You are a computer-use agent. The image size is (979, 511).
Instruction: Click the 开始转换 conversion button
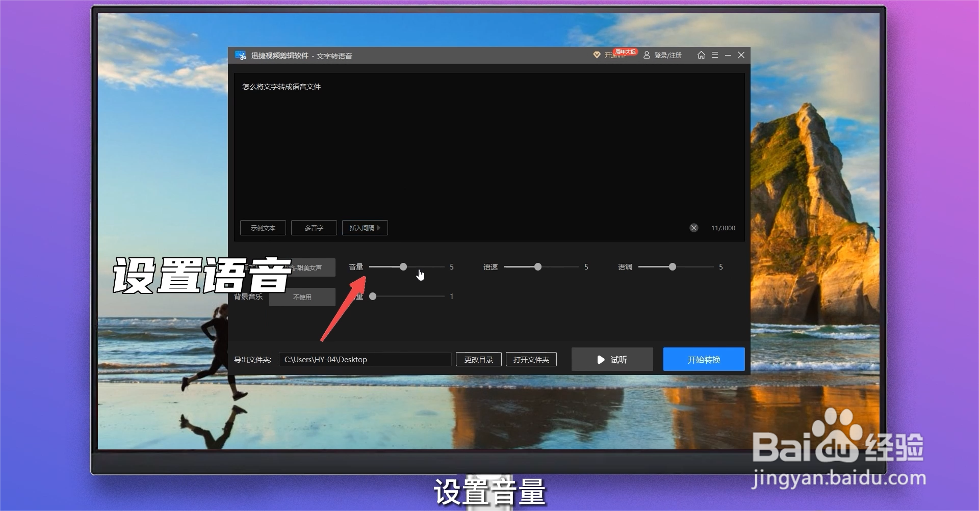tap(703, 359)
